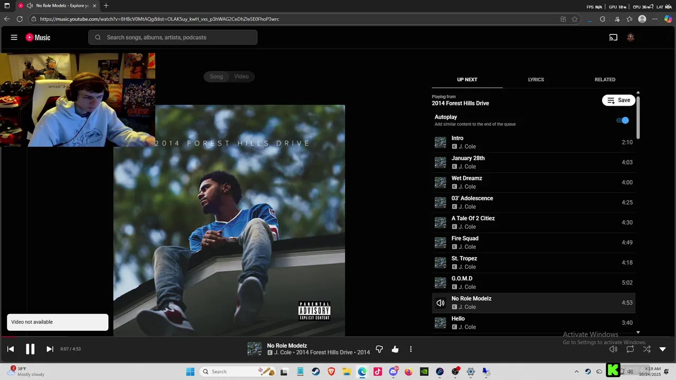Open Copilot sidebar icon
Screen dimensions: 676x380
pos(668,19)
